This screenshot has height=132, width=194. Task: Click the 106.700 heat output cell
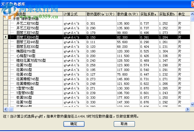point(128,93)
